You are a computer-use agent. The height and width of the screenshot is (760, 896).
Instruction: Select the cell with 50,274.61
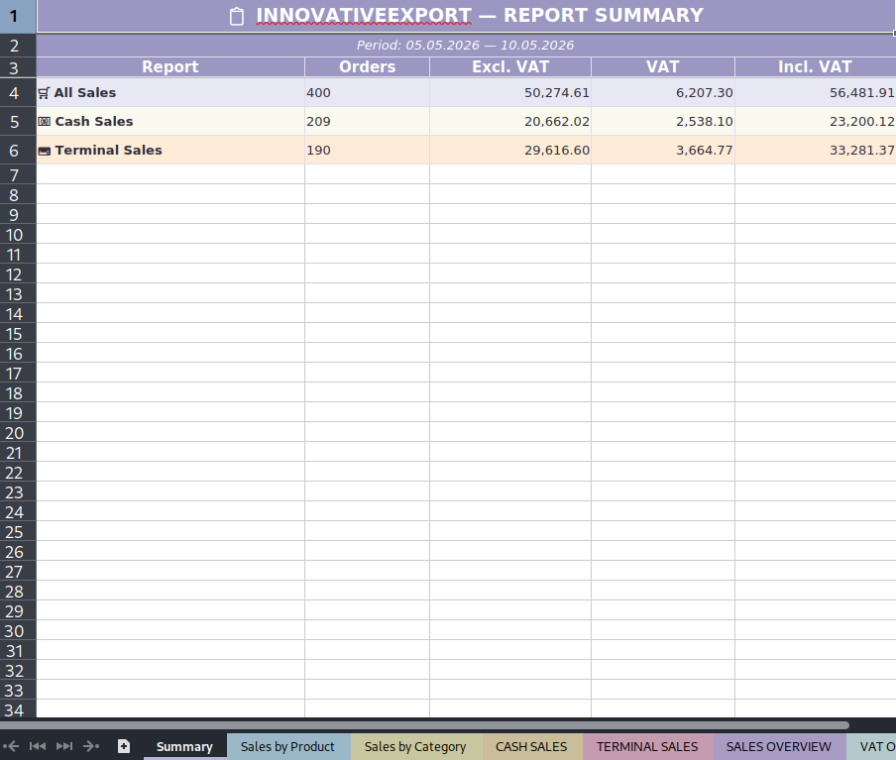tap(510, 92)
